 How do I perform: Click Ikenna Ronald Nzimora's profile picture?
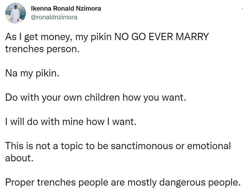[15, 13]
